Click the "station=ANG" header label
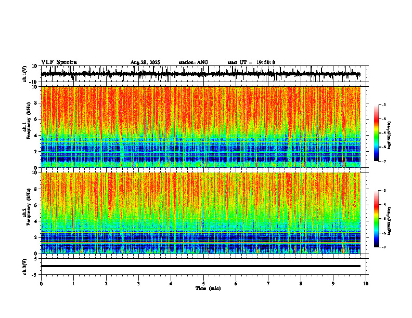412x318 pixels. click(x=194, y=62)
